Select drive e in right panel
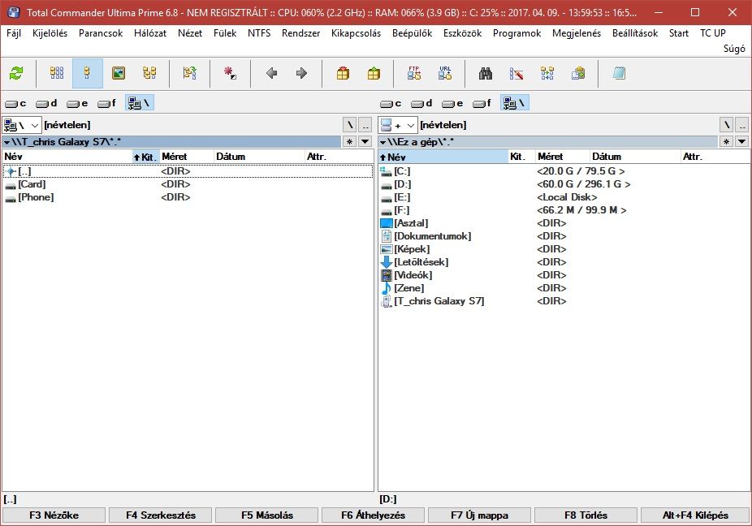 coord(452,103)
